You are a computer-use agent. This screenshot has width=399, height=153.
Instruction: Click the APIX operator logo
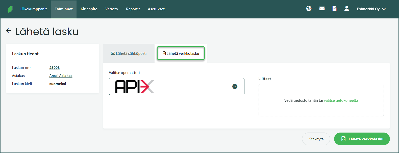(x=134, y=87)
